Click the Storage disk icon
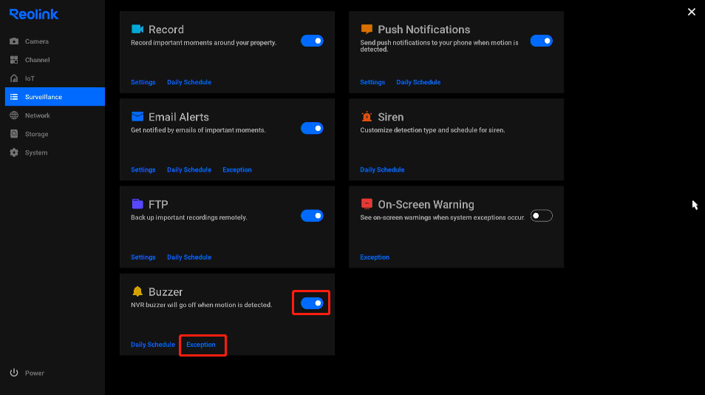Image resolution: width=705 pixels, height=395 pixels. coord(14,134)
